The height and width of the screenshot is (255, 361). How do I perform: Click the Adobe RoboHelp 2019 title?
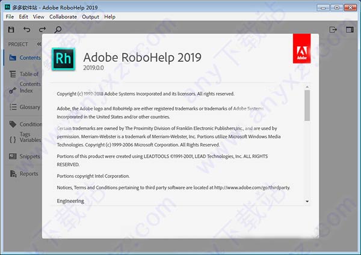(142, 58)
